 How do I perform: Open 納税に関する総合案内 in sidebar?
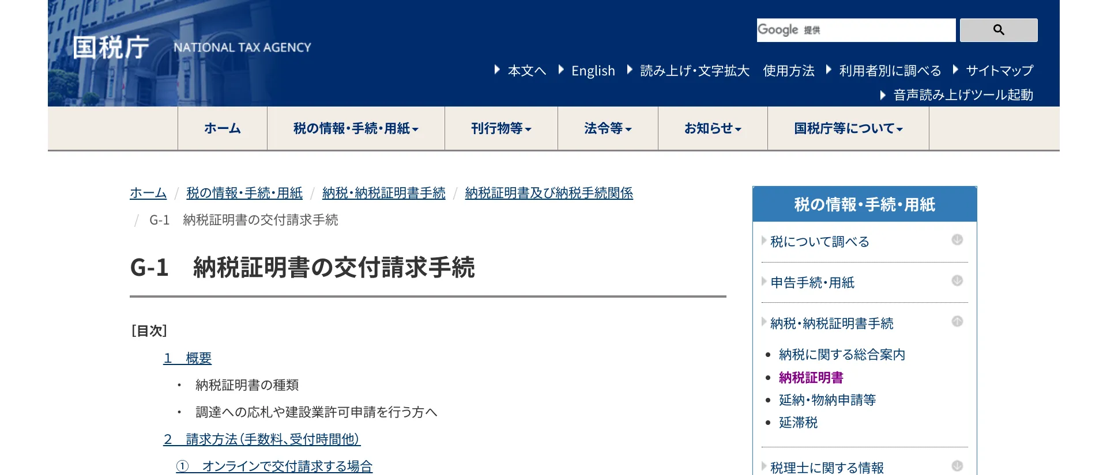[842, 355]
